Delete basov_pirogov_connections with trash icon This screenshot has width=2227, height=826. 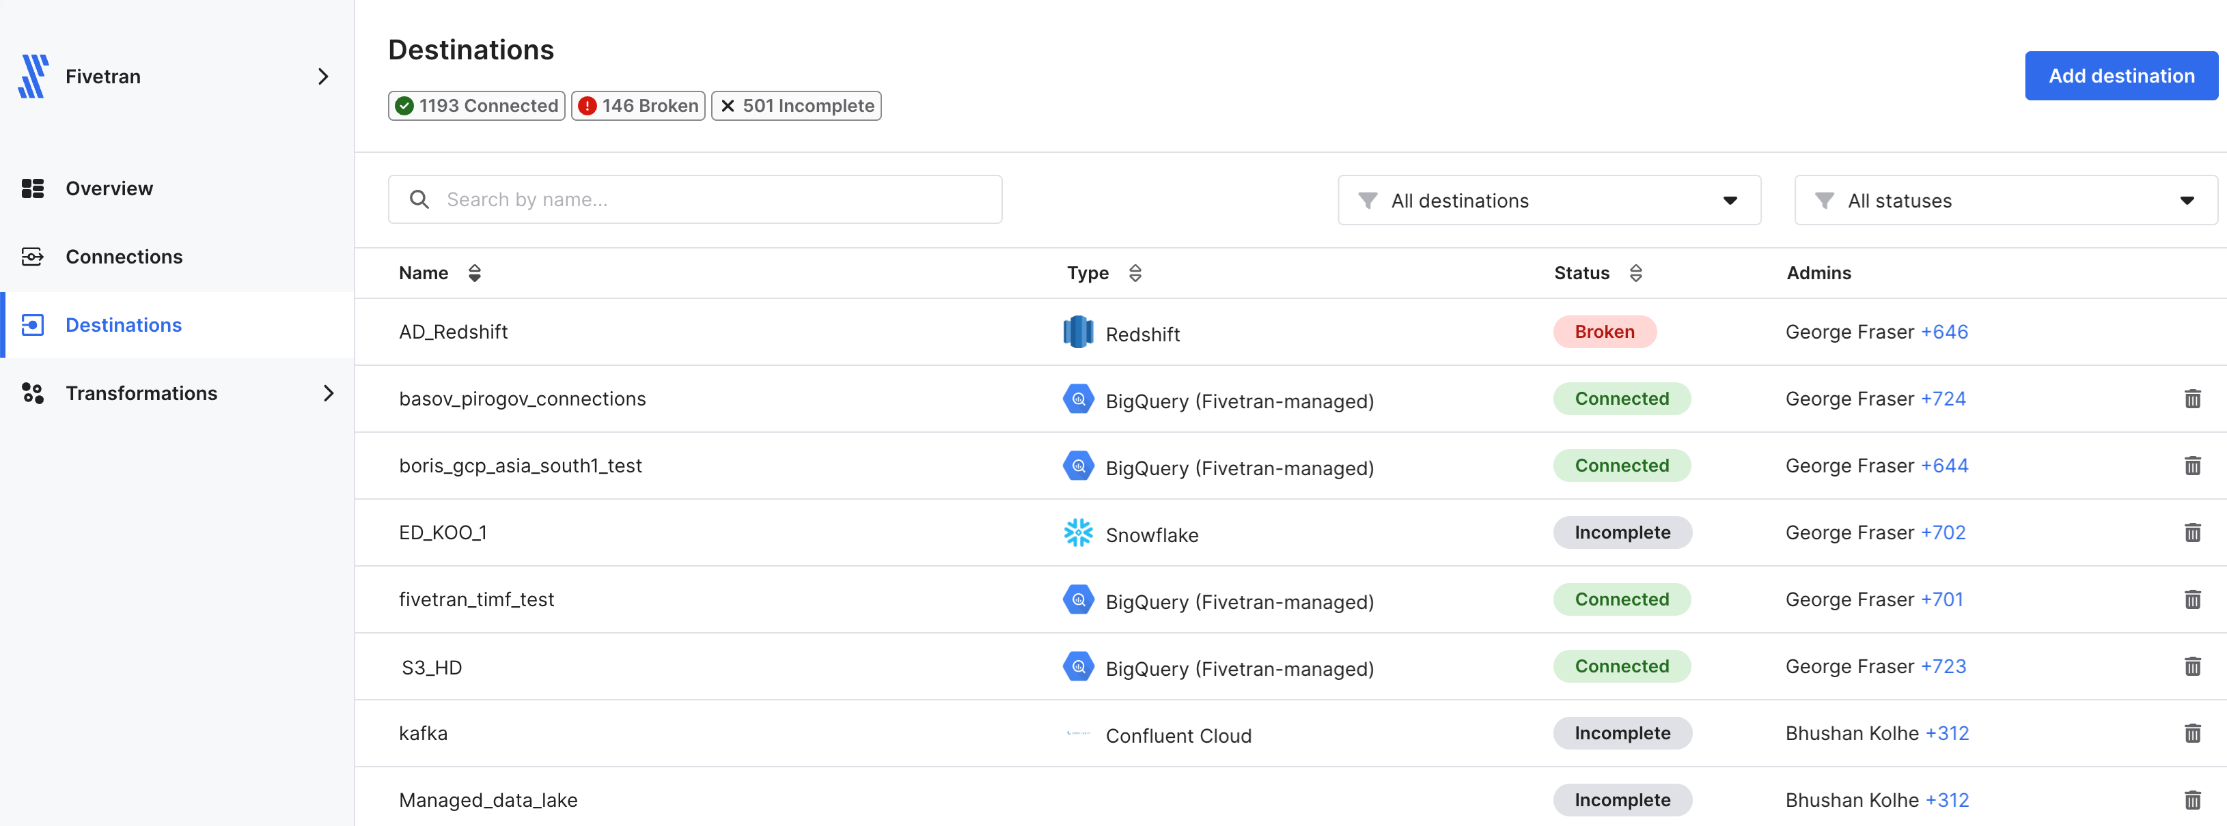pyautogui.click(x=2192, y=398)
